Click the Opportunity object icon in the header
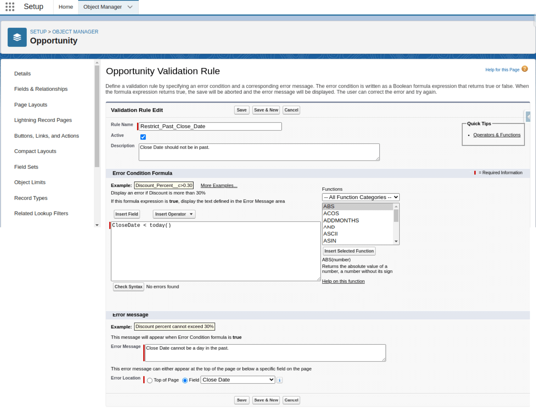The image size is (536, 408). click(x=17, y=37)
